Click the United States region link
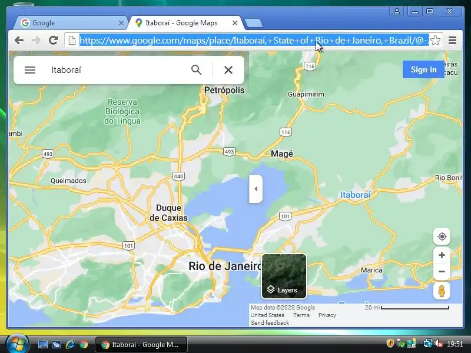 pyautogui.click(x=268, y=315)
